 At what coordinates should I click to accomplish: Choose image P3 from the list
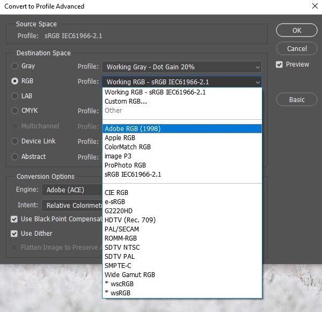[182, 156]
